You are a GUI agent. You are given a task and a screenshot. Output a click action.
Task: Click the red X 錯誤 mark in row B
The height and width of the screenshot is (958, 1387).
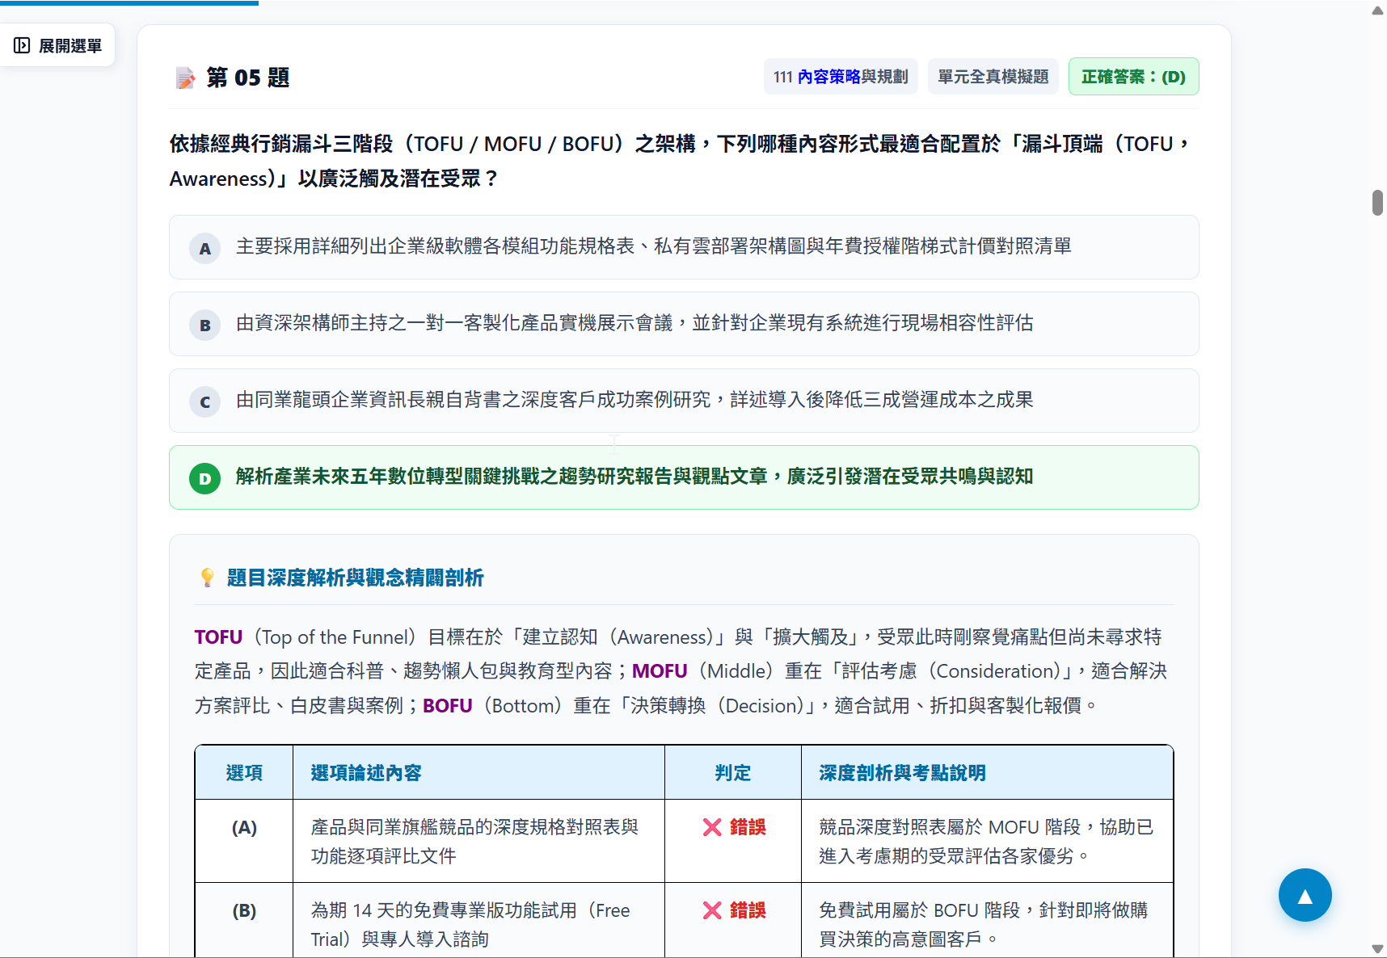point(734,910)
